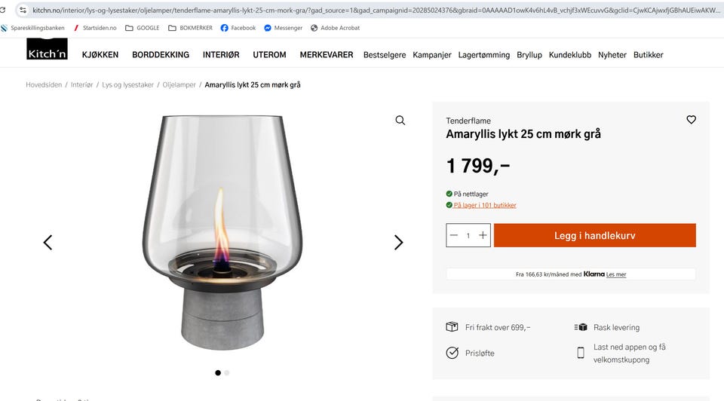Click Klarna 'Les mer' link
Viewport: 724px width, 401px height.
point(616,274)
